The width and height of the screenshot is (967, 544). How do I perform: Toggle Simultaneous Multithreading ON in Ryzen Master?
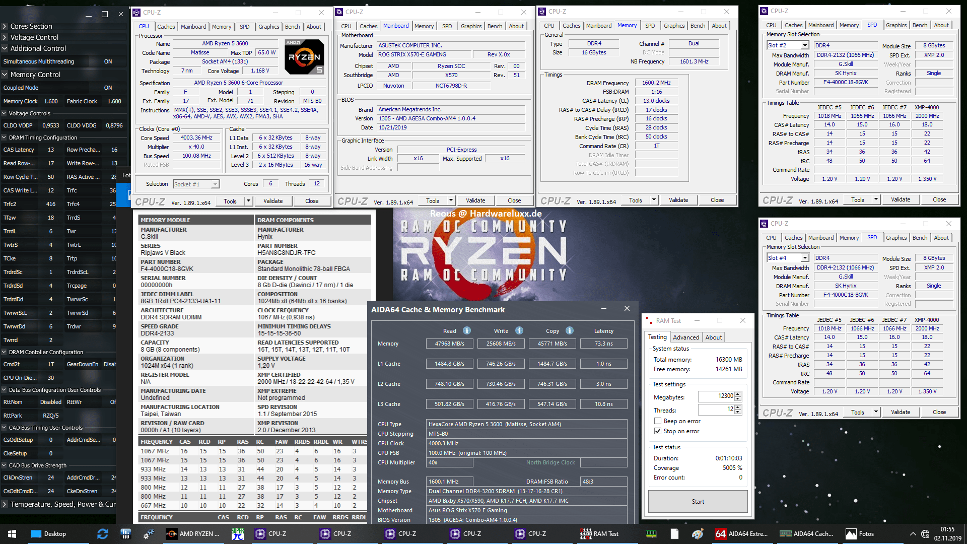pyautogui.click(x=108, y=61)
